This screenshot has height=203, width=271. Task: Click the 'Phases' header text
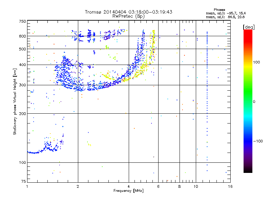tap(219, 10)
